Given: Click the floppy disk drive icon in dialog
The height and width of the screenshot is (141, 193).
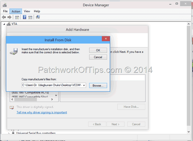Looking at the screenshot, I should [x=14, y=51].
